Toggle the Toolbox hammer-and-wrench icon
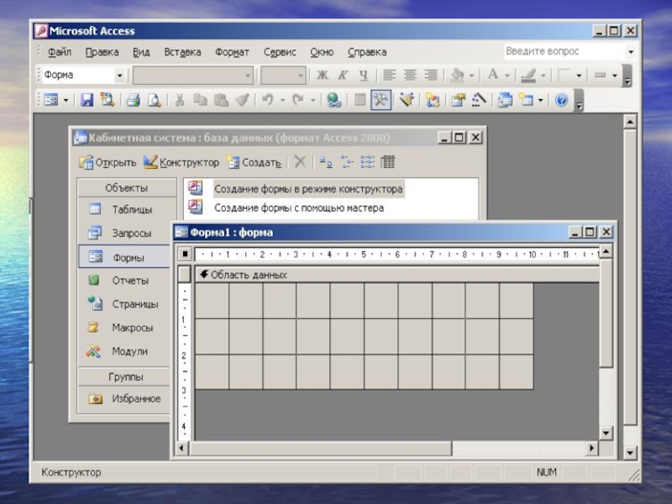Image resolution: width=672 pixels, height=504 pixels. pos(381,100)
